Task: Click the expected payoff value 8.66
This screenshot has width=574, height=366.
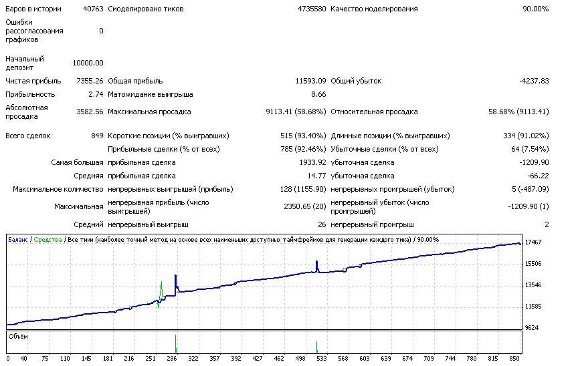Action: [318, 94]
